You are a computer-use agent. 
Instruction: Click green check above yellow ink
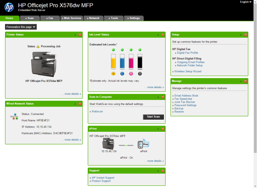pyautogui.click(x=113, y=50)
